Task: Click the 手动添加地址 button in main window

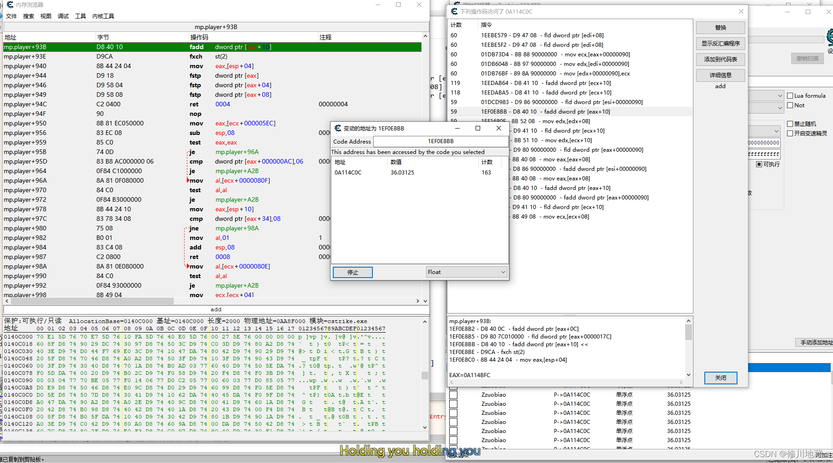Action: coord(815,343)
